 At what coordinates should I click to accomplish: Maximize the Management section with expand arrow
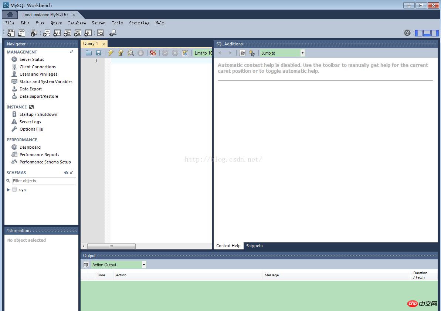72,52
